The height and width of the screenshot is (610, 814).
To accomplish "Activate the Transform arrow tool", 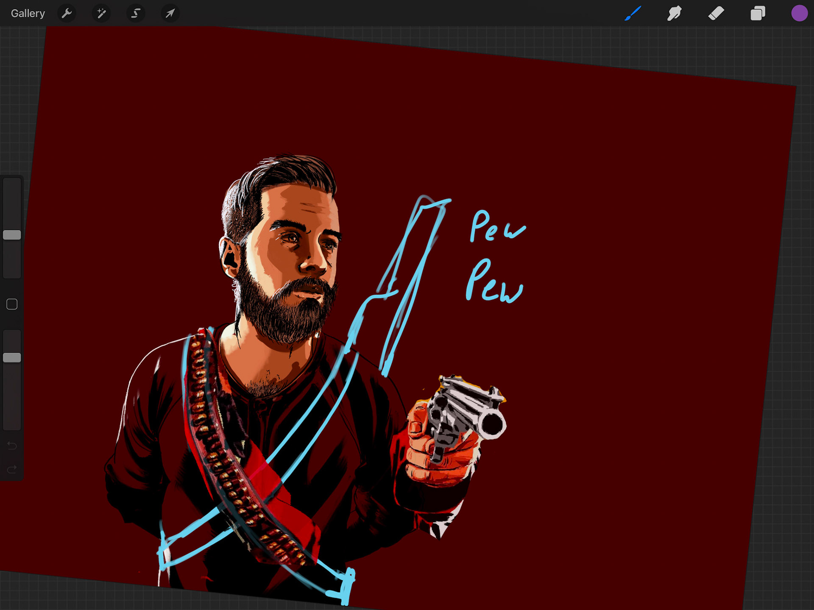I will (170, 14).
